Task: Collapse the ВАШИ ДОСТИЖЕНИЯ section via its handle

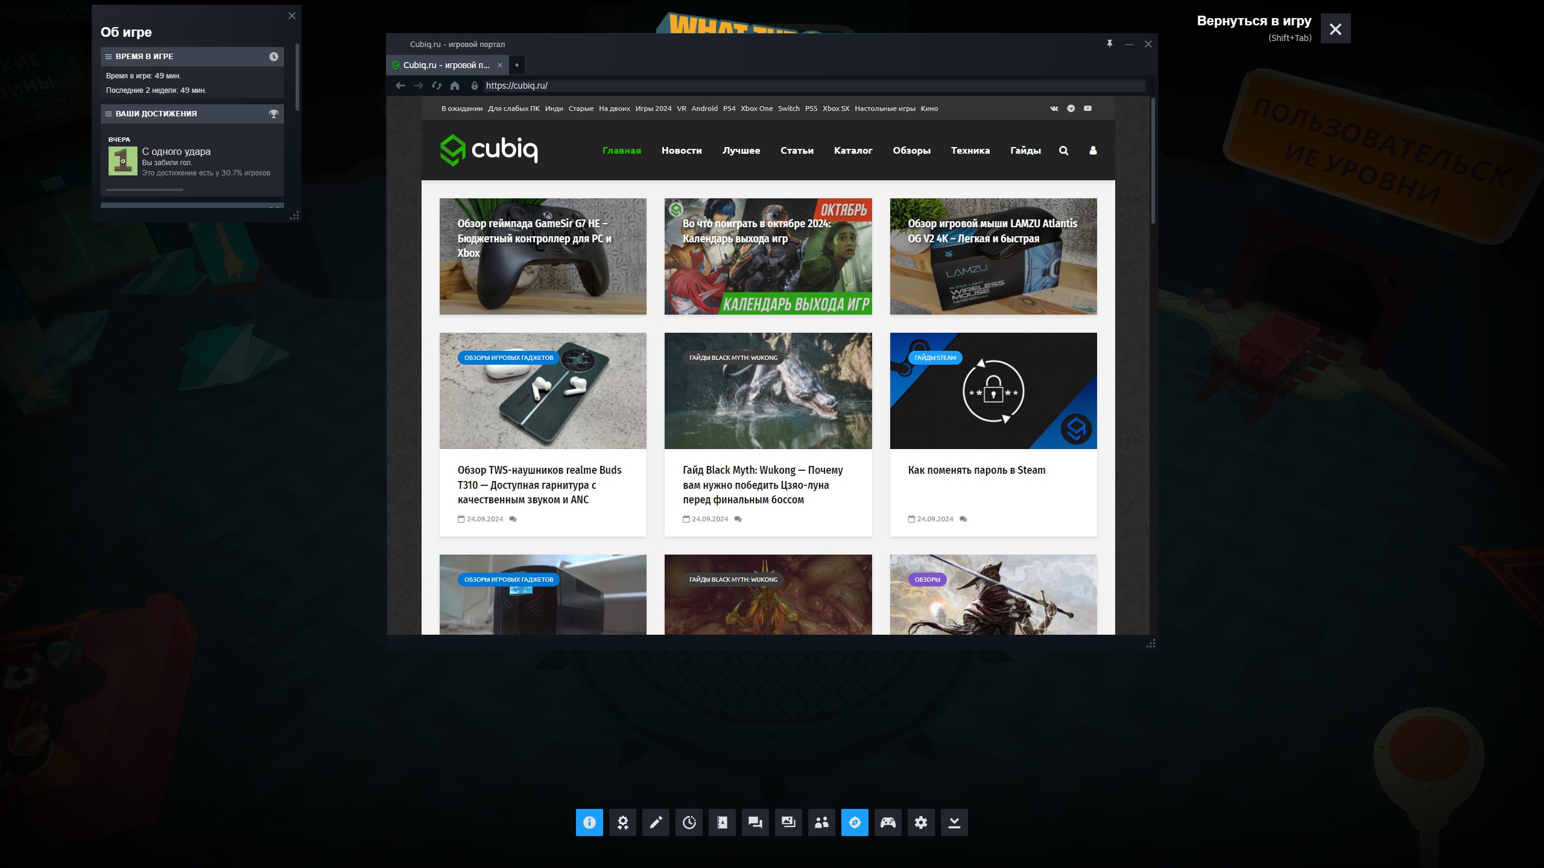Action: click(x=109, y=114)
